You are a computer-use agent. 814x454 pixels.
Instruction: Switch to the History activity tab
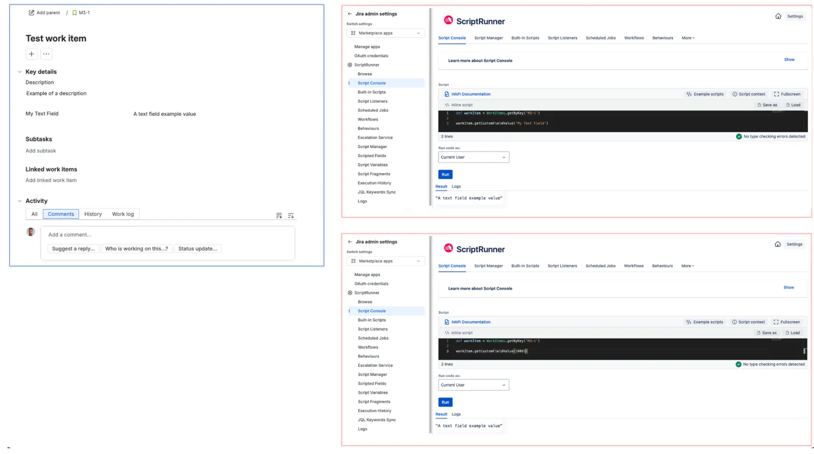click(x=93, y=214)
